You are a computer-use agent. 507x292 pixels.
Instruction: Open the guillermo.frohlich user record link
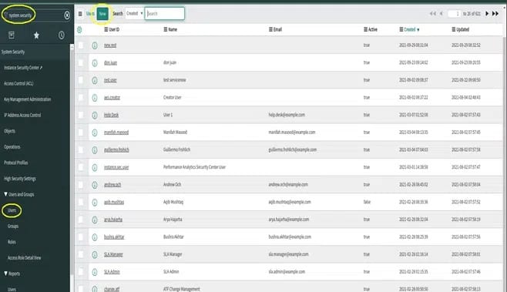116,150
